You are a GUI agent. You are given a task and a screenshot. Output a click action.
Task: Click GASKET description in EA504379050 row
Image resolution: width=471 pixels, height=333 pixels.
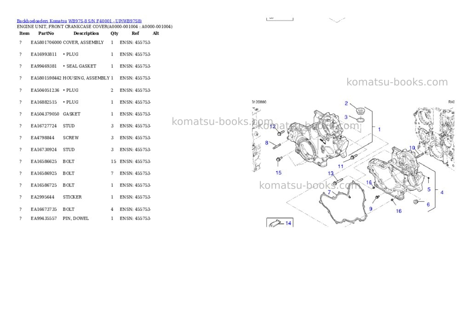71,114
